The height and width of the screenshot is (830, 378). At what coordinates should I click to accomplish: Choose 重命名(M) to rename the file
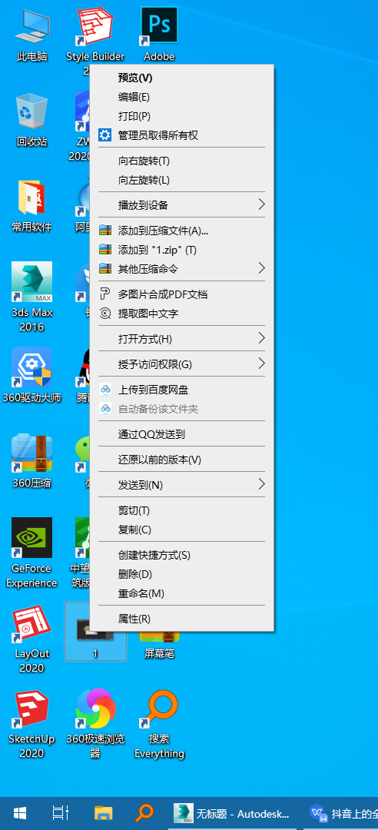181,593
